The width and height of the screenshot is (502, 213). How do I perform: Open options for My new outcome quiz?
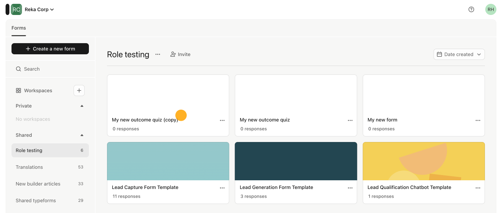(350, 120)
